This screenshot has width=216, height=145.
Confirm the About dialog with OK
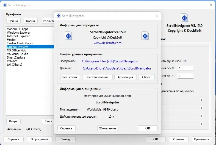tap(148, 128)
